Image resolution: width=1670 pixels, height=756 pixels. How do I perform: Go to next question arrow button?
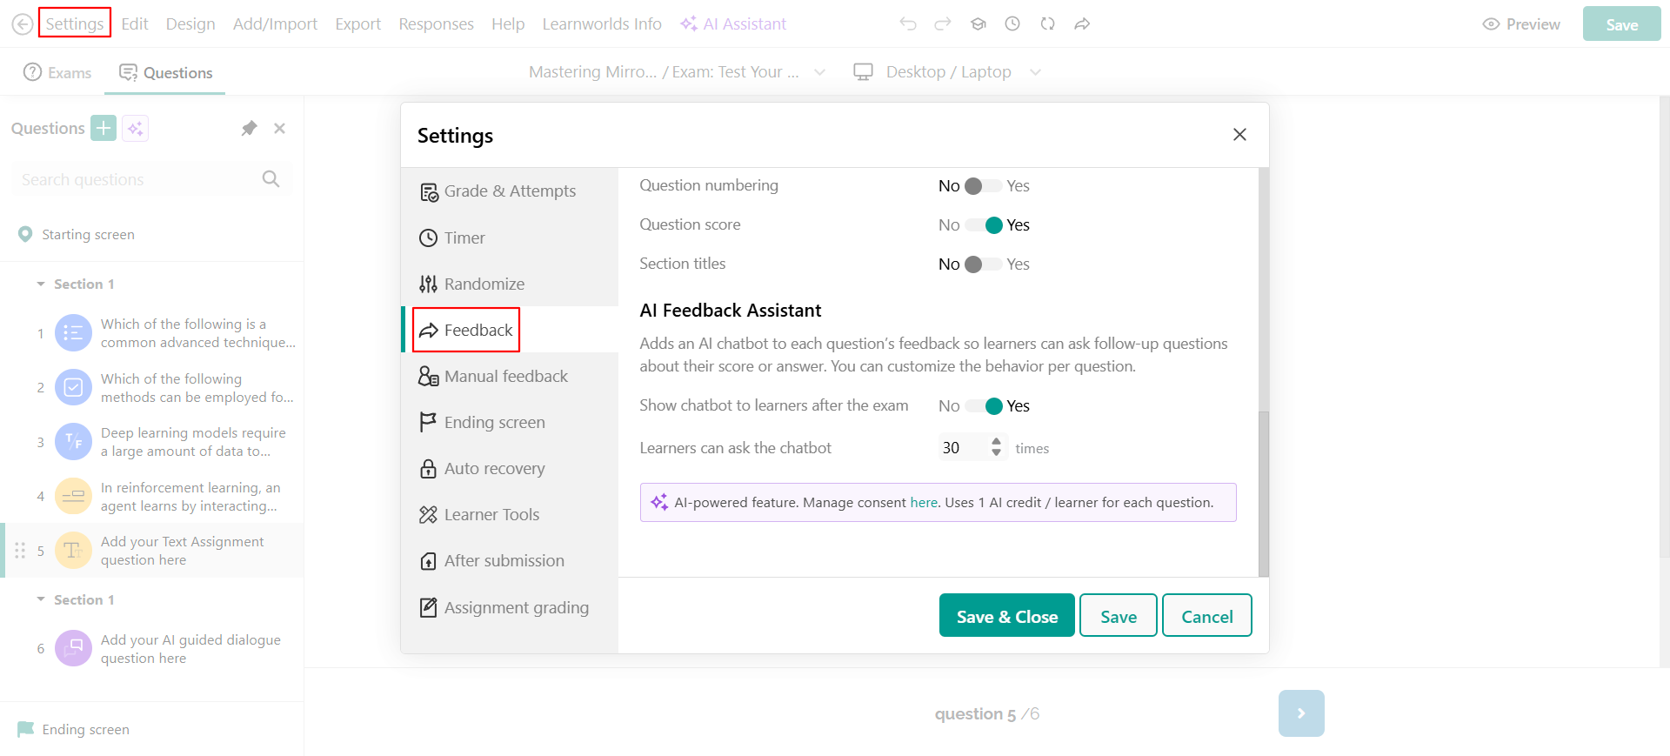click(1301, 713)
